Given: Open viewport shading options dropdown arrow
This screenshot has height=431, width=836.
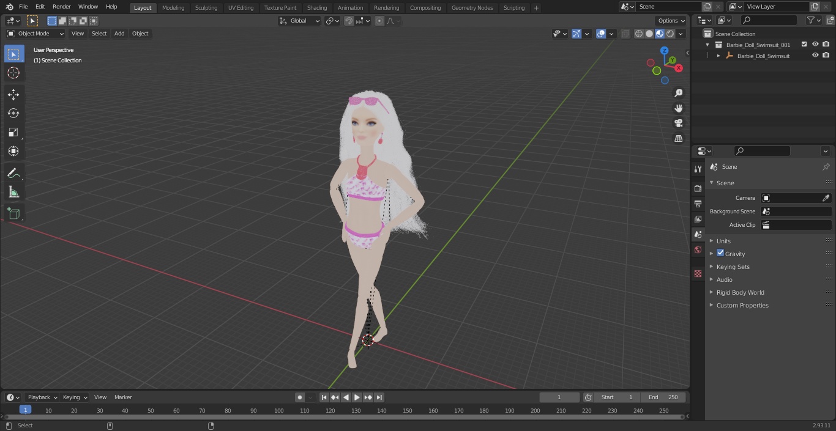Looking at the screenshot, I should pos(681,34).
